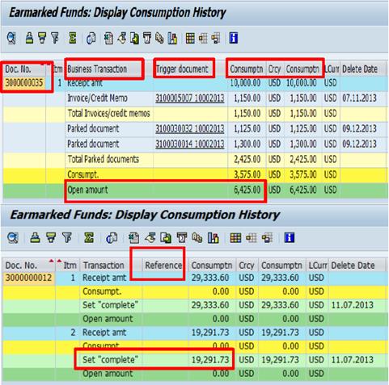Click the Doc. No. header in lower table
This screenshot has width=389, height=385.
click(21, 266)
